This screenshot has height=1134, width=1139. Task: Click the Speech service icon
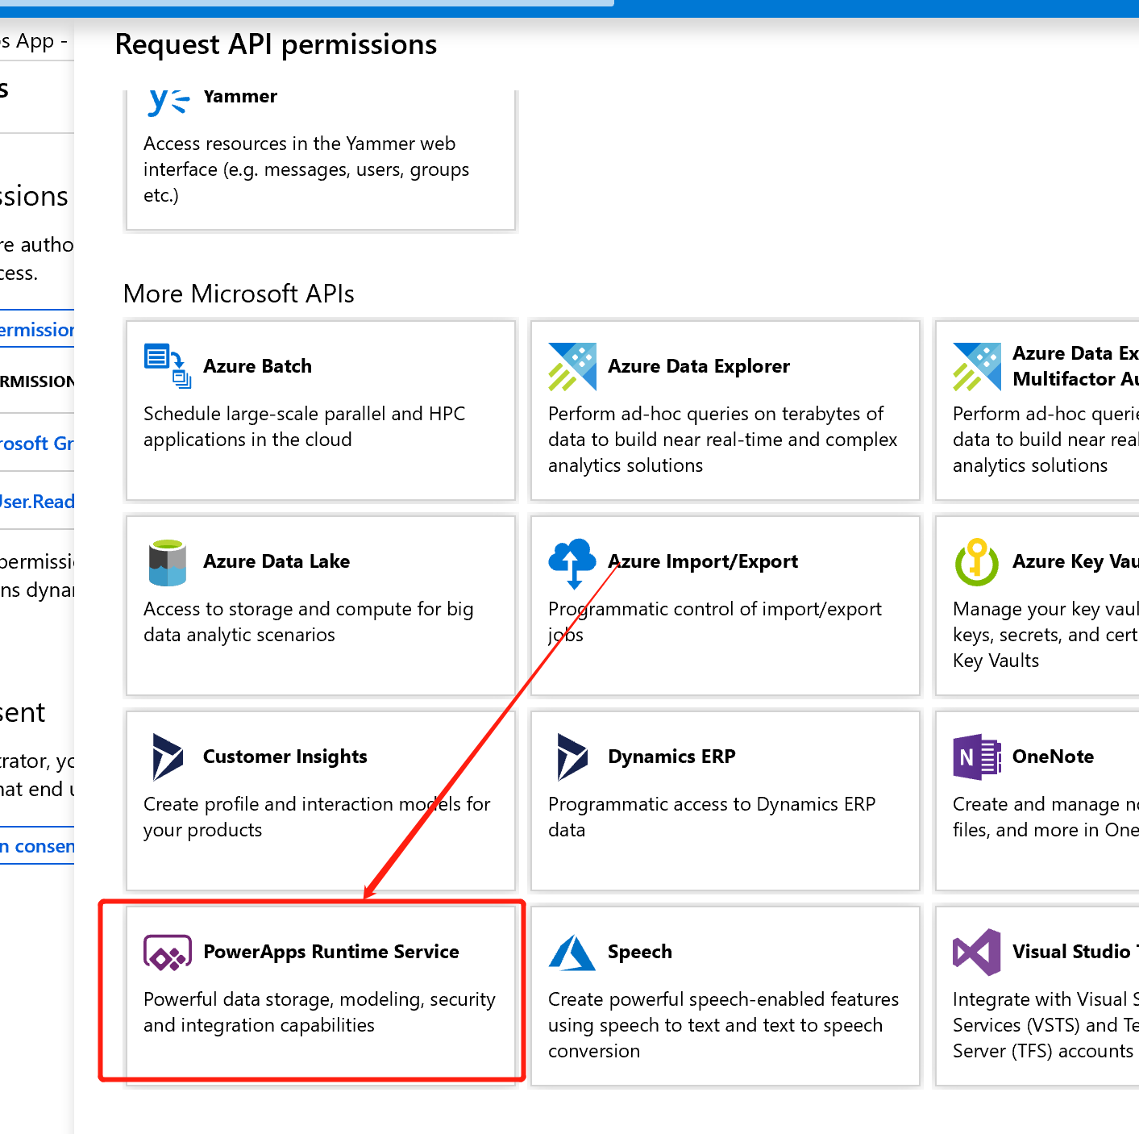click(572, 953)
